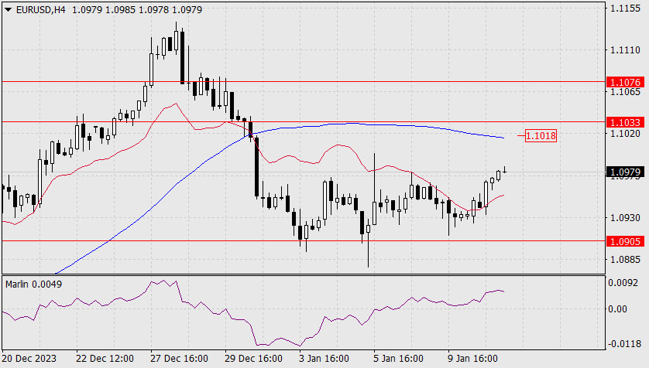Click the 1.0885 price axis value
This screenshot has width=649, height=368.
(x=626, y=259)
